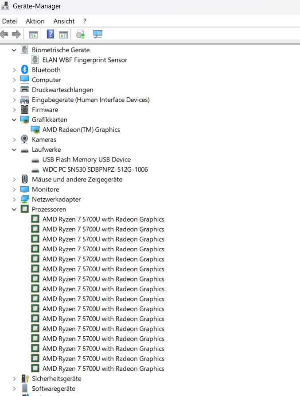Click the Eingabegeräte HID icon

pos(24,100)
